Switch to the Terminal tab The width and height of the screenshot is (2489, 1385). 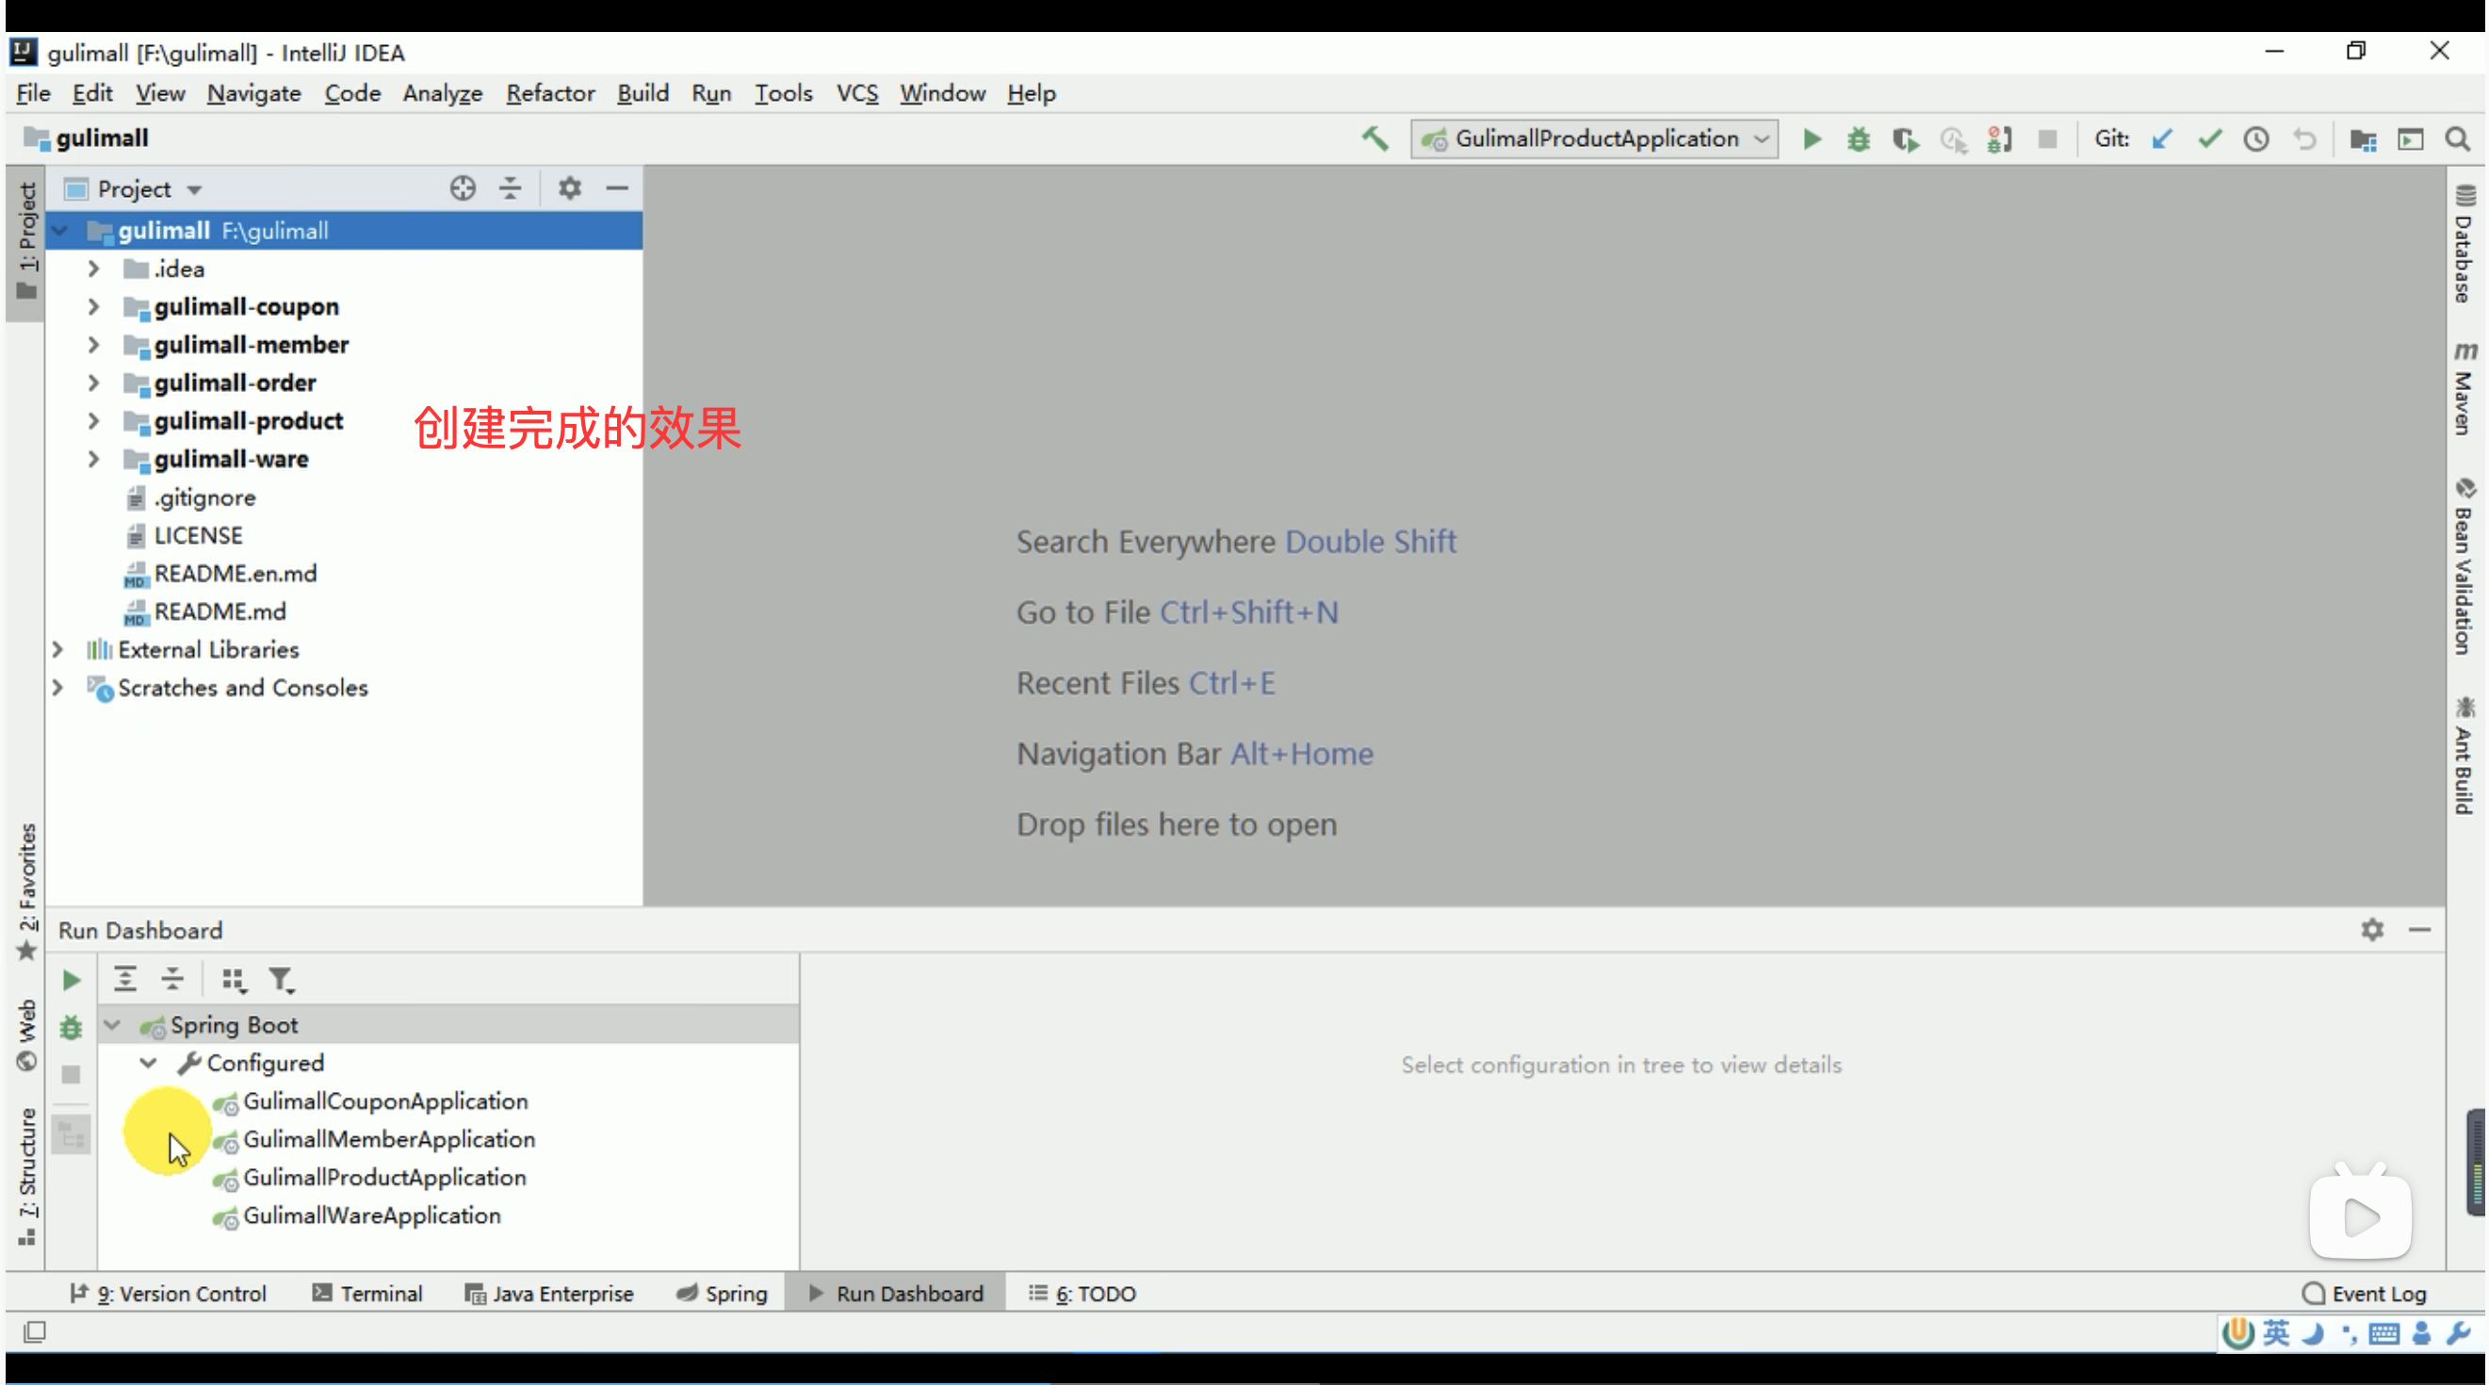[x=368, y=1294]
